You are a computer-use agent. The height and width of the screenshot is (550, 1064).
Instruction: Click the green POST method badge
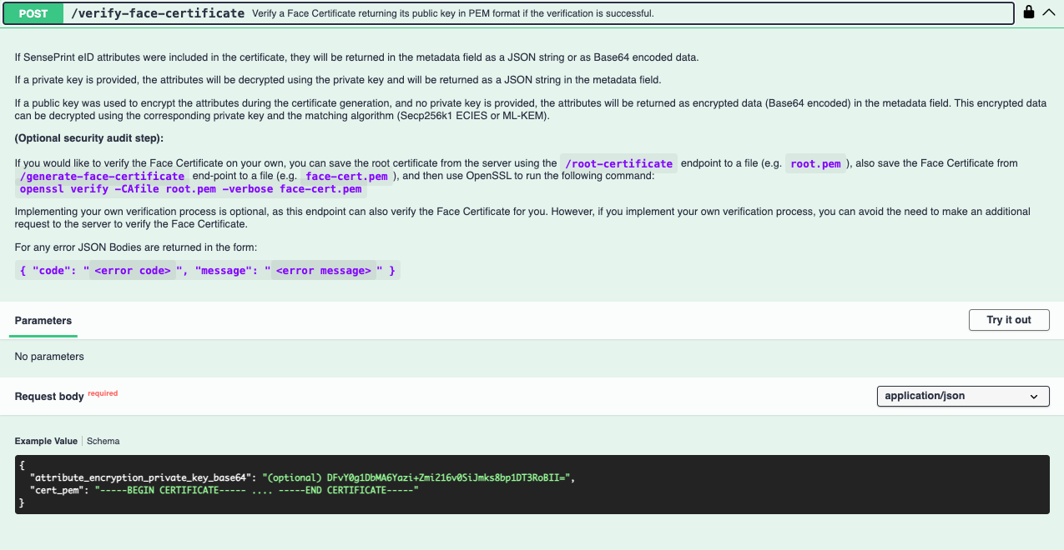coord(33,13)
